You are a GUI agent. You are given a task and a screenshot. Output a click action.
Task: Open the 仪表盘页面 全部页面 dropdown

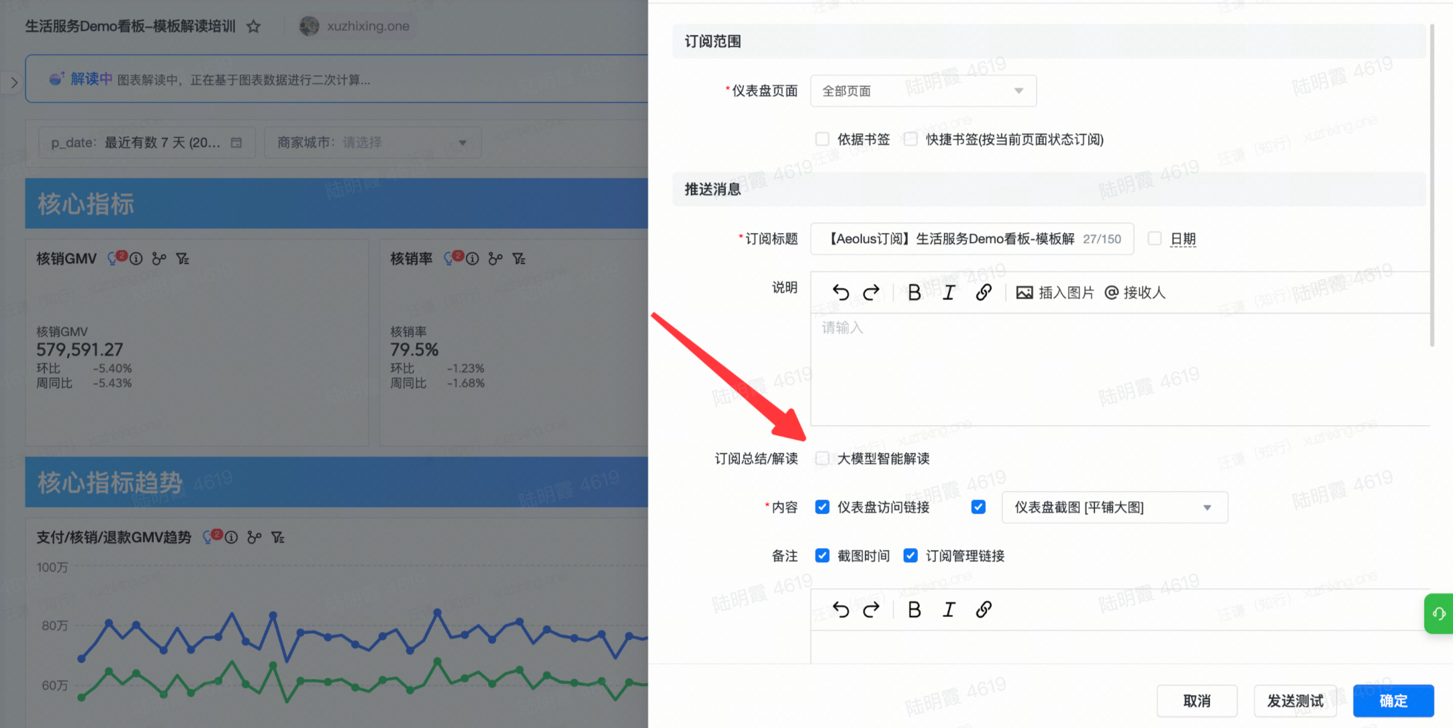point(923,91)
